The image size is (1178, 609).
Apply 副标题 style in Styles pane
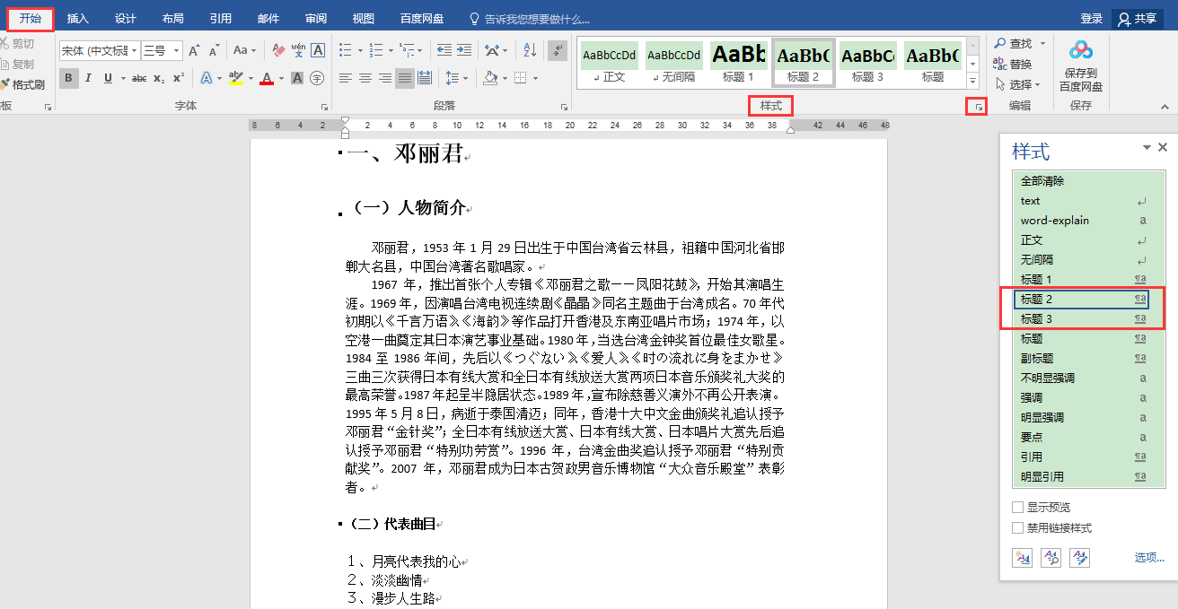[1089, 359]
